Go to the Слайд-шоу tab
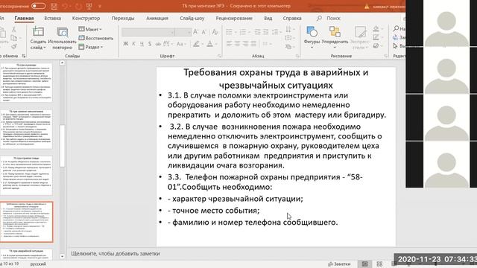 pyautogui.click(x=192, y=18)
